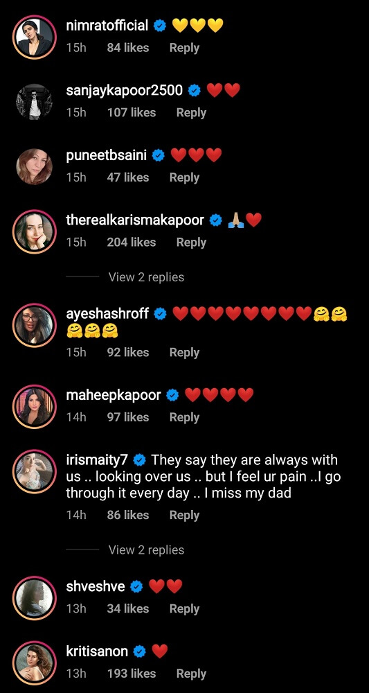Open the maheepkapoor username link
Screen dimensions: 369x693
pos(114,396)
